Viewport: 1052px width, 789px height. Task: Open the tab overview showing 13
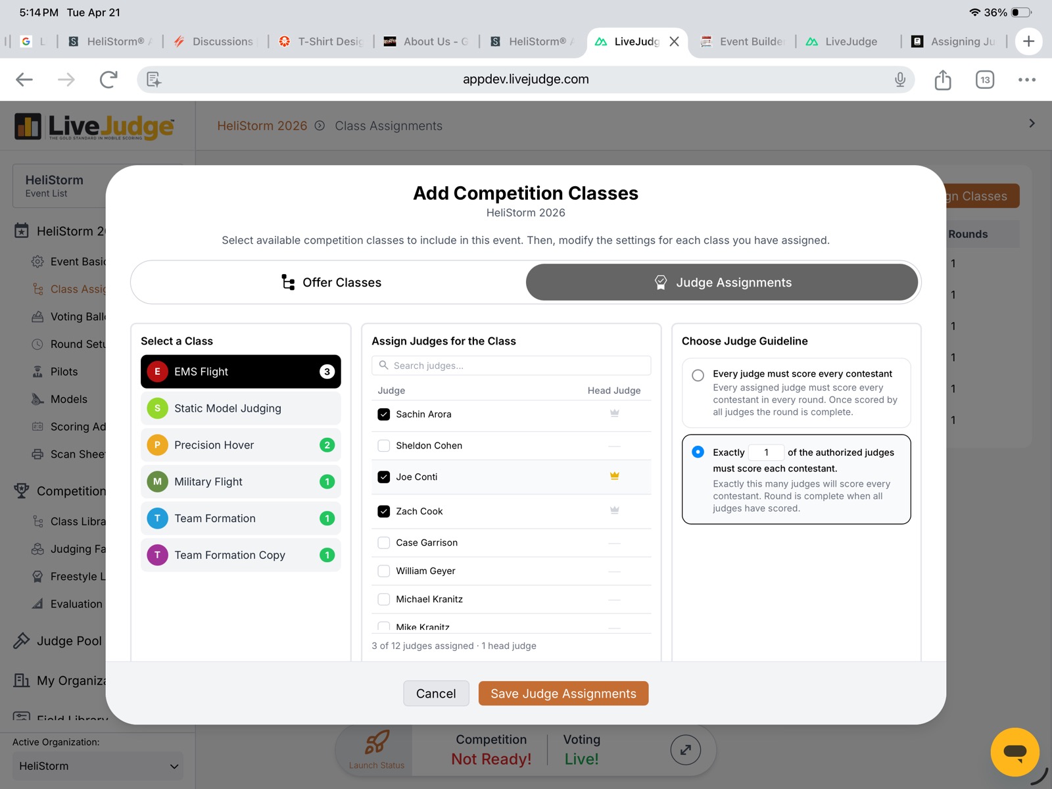[x=984, y=80]
